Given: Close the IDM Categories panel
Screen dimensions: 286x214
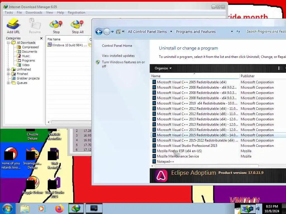Looking at the screenshot, I should (41, 38).
